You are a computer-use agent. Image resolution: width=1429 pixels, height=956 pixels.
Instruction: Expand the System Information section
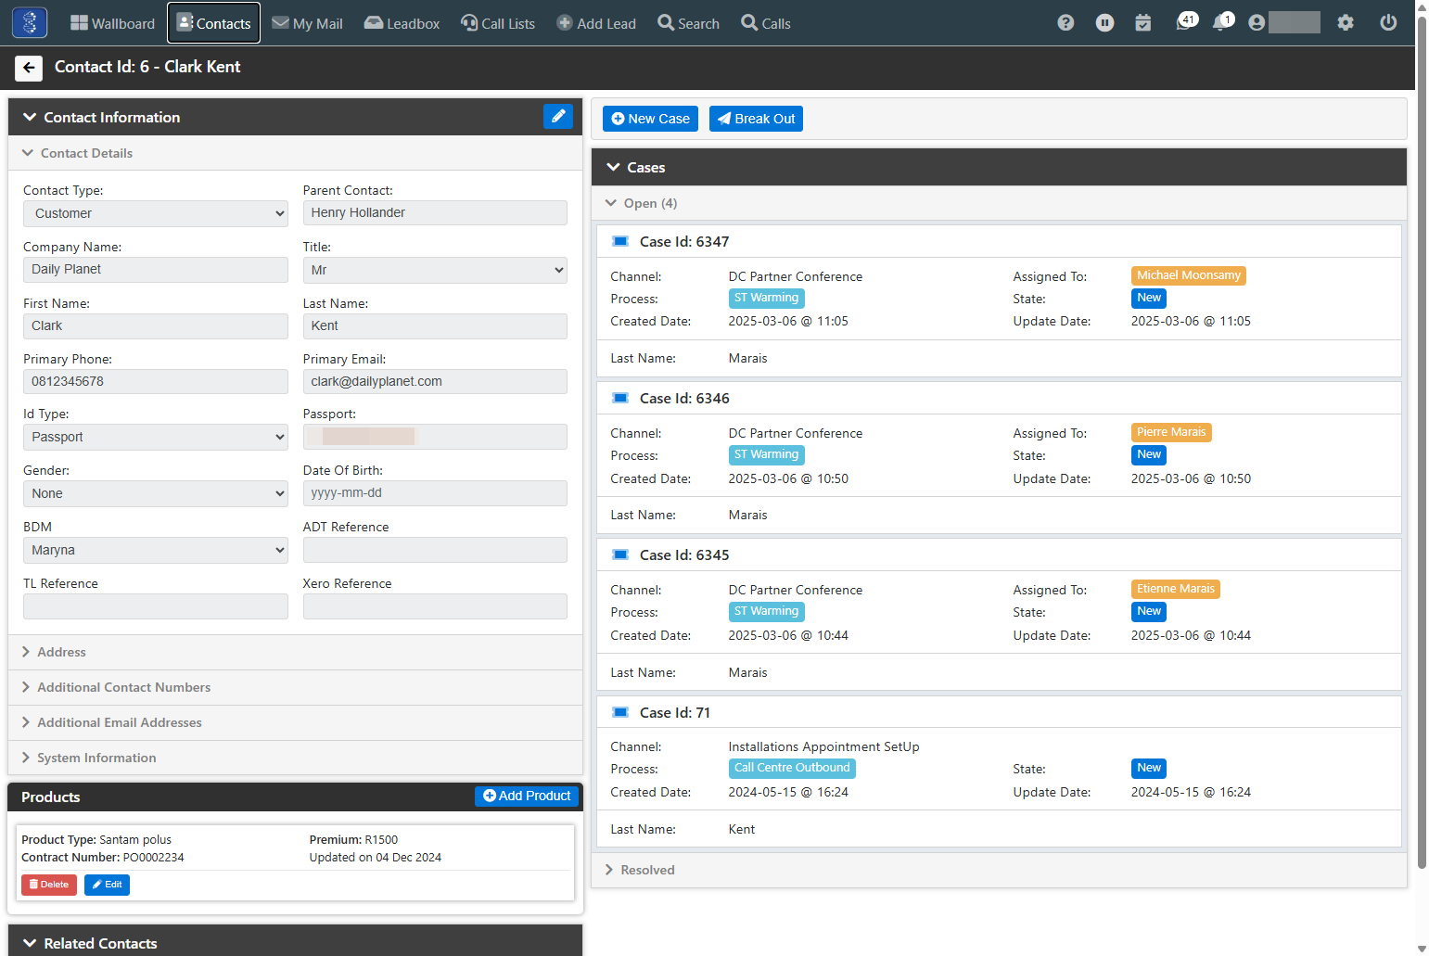point(295,758)
